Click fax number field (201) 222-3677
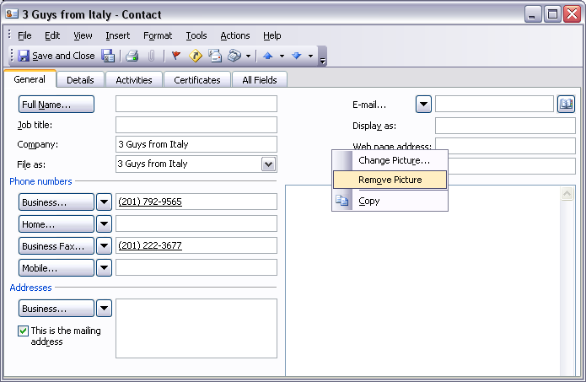 point(196,245)
